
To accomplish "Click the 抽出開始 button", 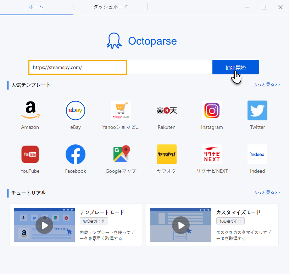I will (x=236, y=67).
